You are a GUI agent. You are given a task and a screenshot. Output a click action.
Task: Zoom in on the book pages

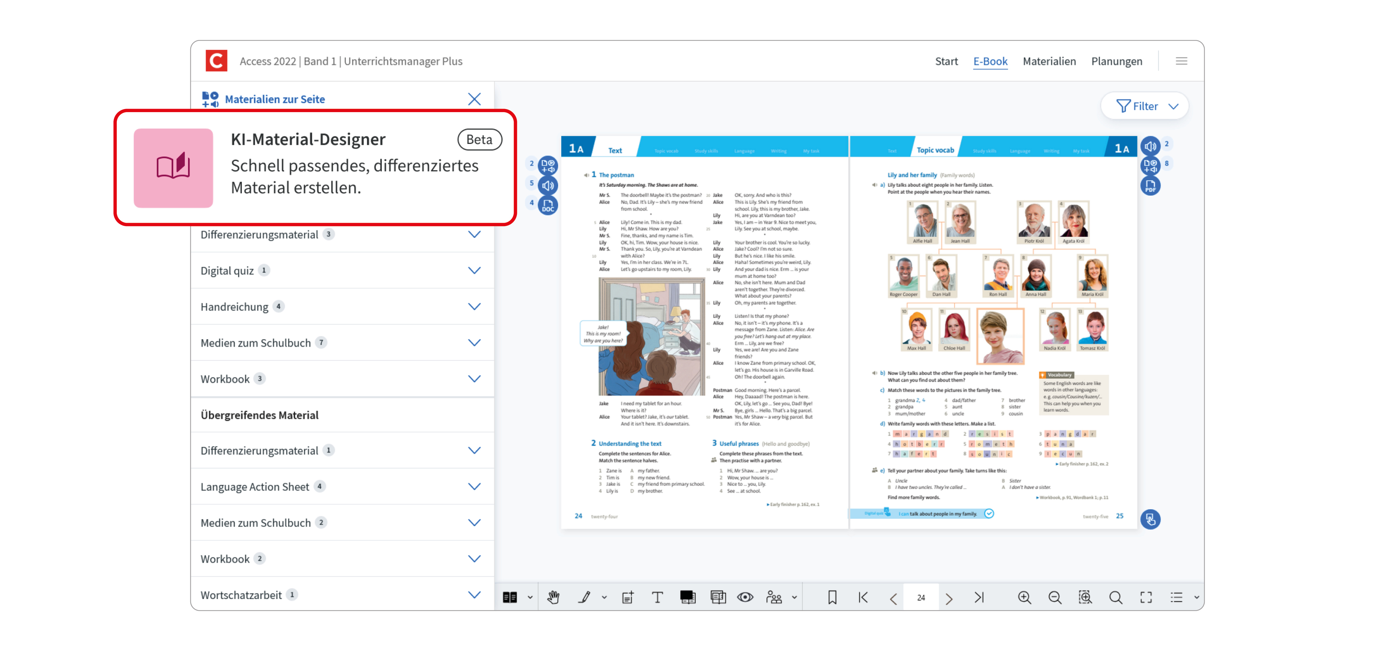[x=1024, y=597]
